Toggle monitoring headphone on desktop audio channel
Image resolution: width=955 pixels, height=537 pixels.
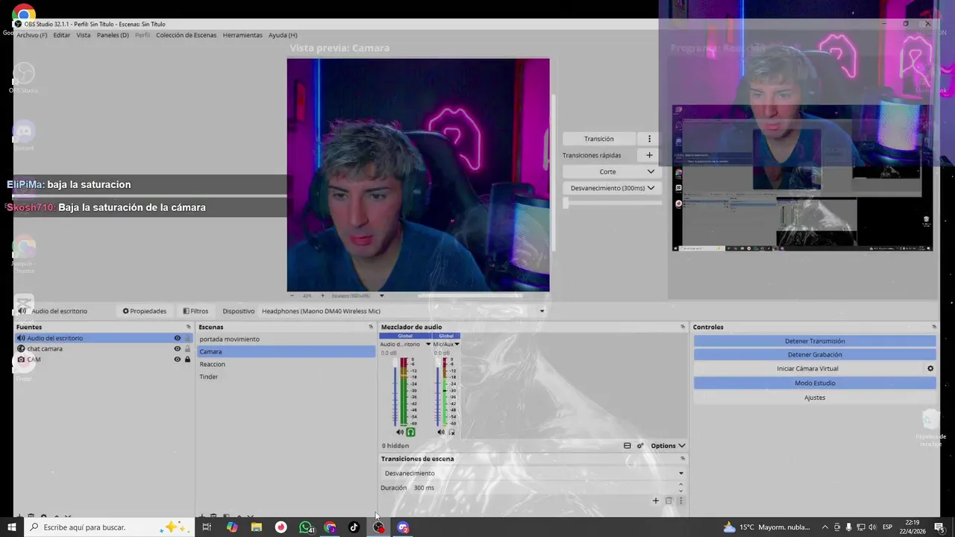(x=410, y=432)
